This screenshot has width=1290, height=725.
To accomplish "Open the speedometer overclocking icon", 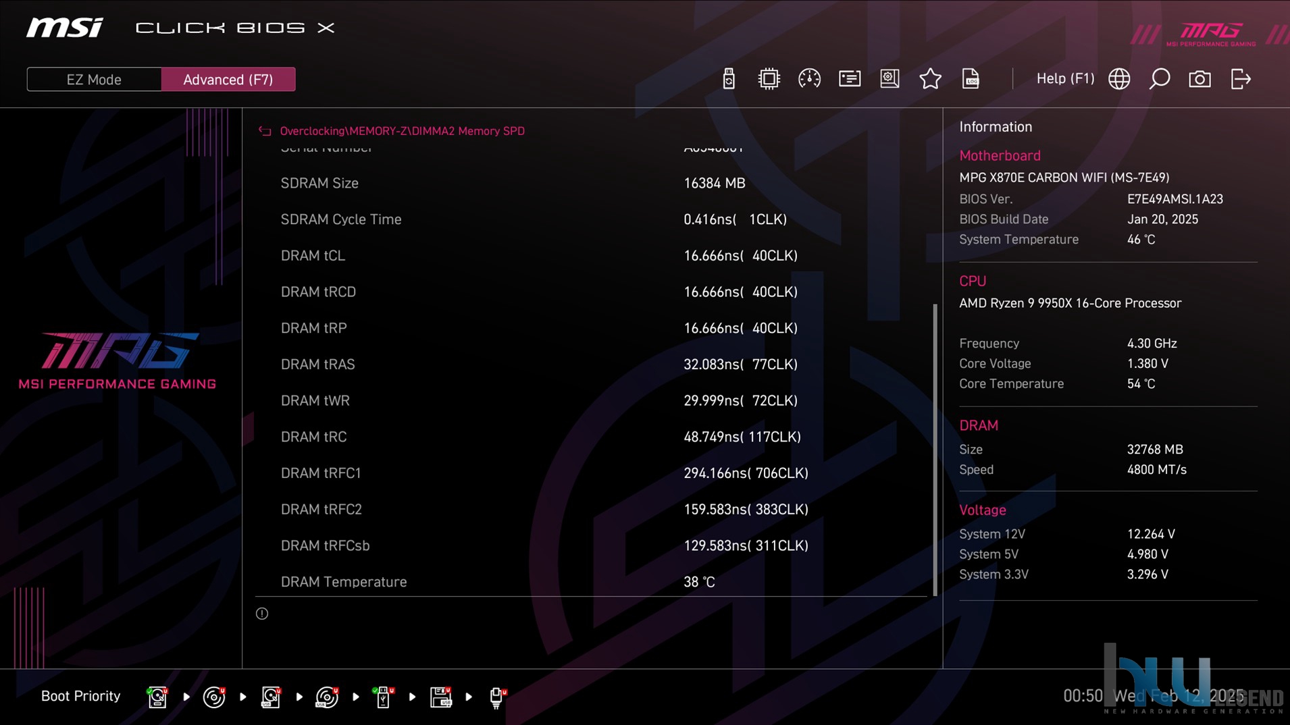I will tap(809, 79).
